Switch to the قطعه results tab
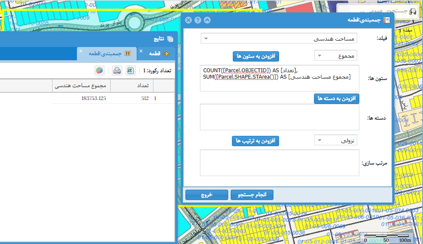 click(x=157, y=54)
